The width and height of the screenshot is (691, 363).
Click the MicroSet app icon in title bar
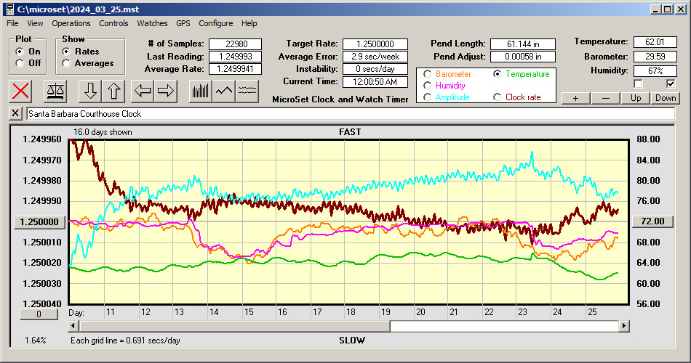click(x=10, y=9)
